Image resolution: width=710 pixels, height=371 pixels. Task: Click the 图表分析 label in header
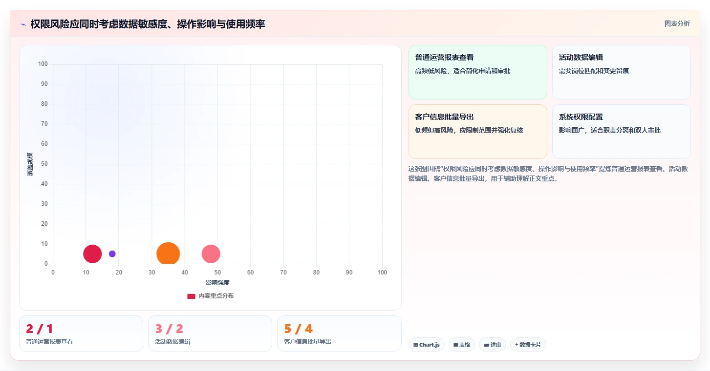click(x=677, y=23)
